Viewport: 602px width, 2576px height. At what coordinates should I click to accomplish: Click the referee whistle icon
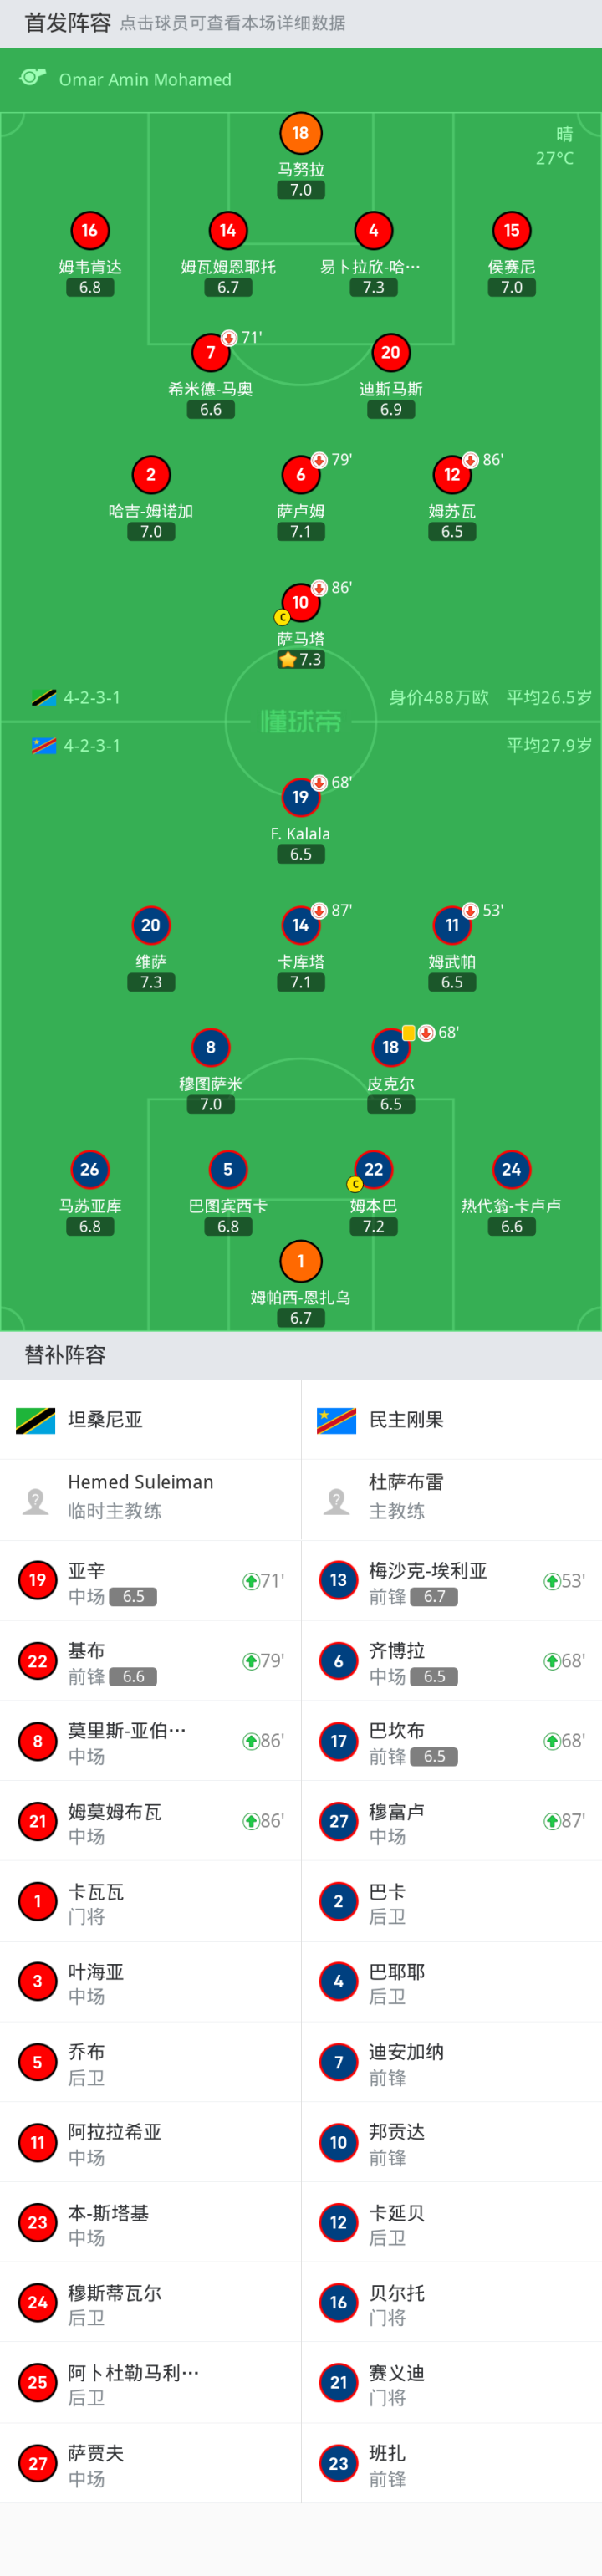tap(32, 78)
